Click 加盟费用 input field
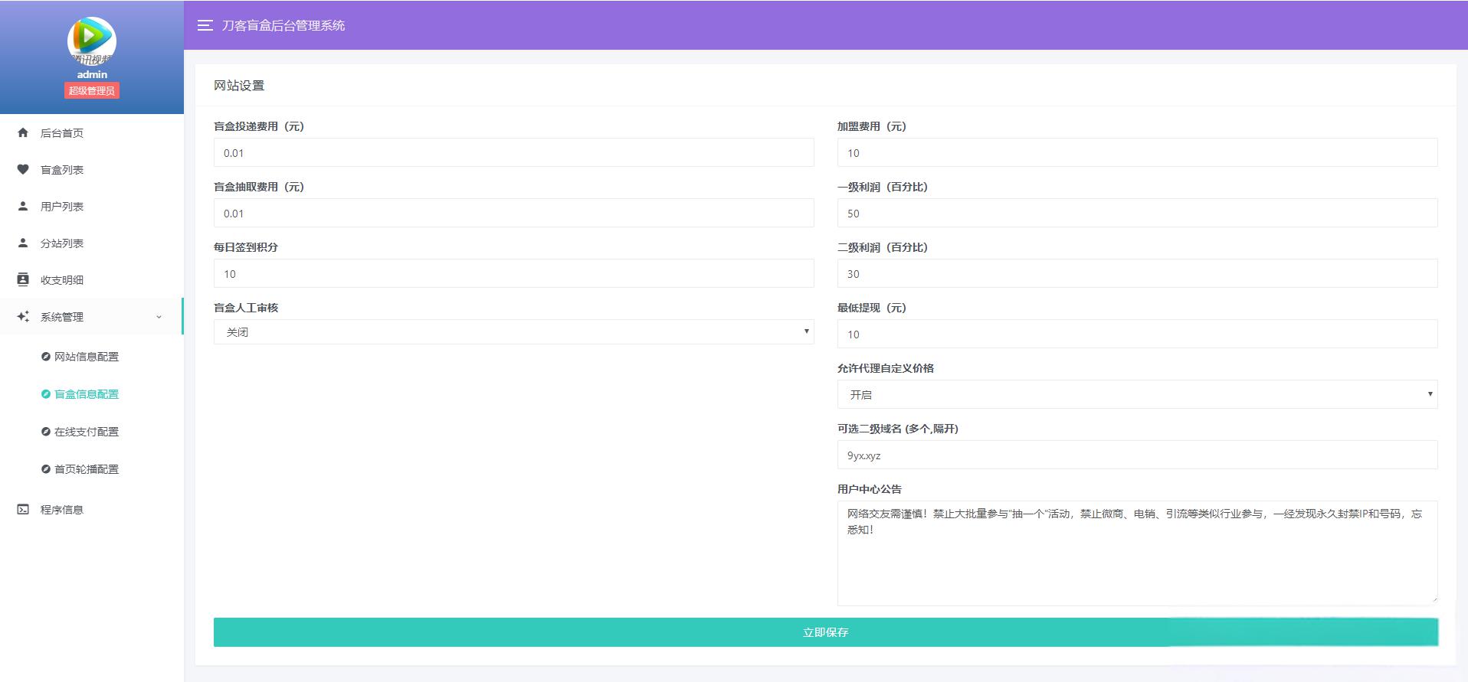This screenshot has height=682, width=1468. point(1137,152)
